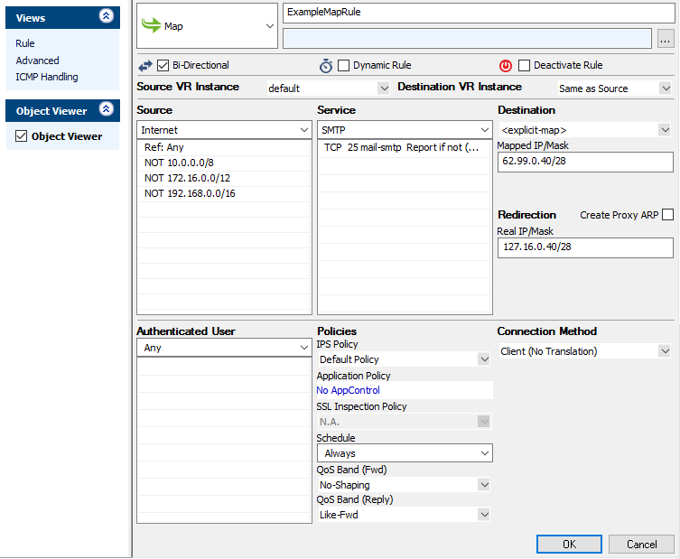
Task: Select the 'NOT 192.168.0.0/16' source entry
Action: click(223, 193)
